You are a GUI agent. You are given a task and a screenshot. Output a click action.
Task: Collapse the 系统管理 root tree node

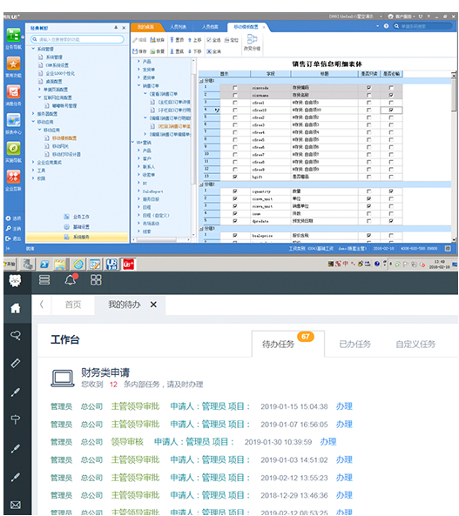pos(33,49)
